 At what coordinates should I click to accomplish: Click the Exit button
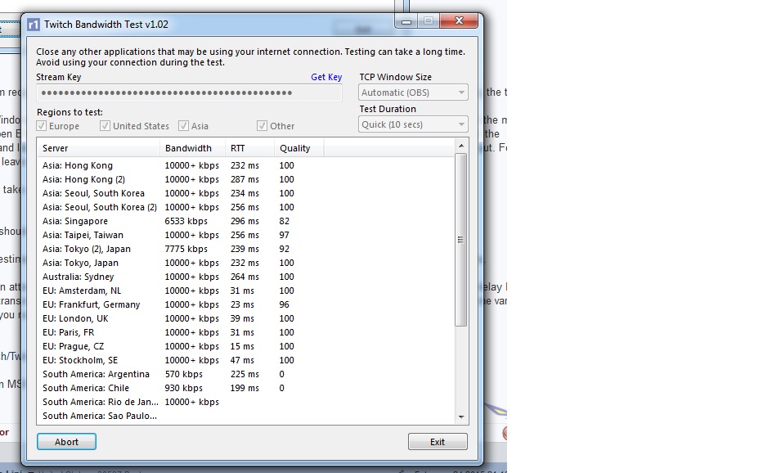tap(438, 441)
